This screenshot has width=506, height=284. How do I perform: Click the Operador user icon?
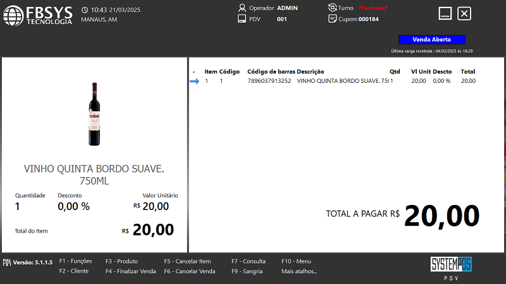pos(242,8)
